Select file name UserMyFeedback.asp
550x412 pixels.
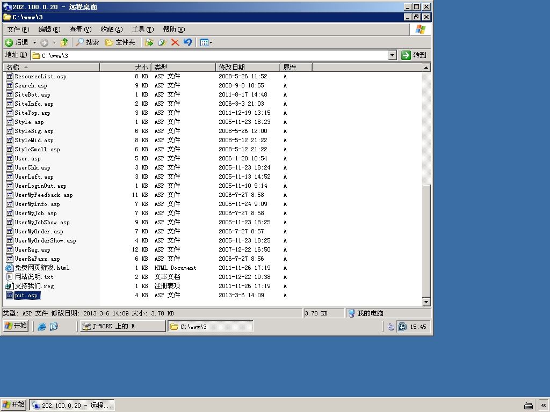pyautogui.click(x=44, y=195)
